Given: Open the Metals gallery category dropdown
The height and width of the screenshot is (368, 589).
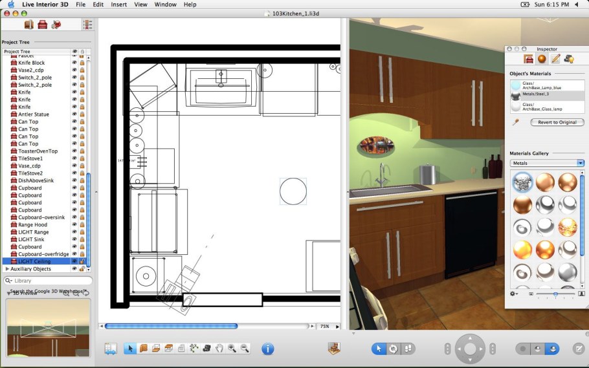Looking at the screenshot, I should click(x=547, y=163).
